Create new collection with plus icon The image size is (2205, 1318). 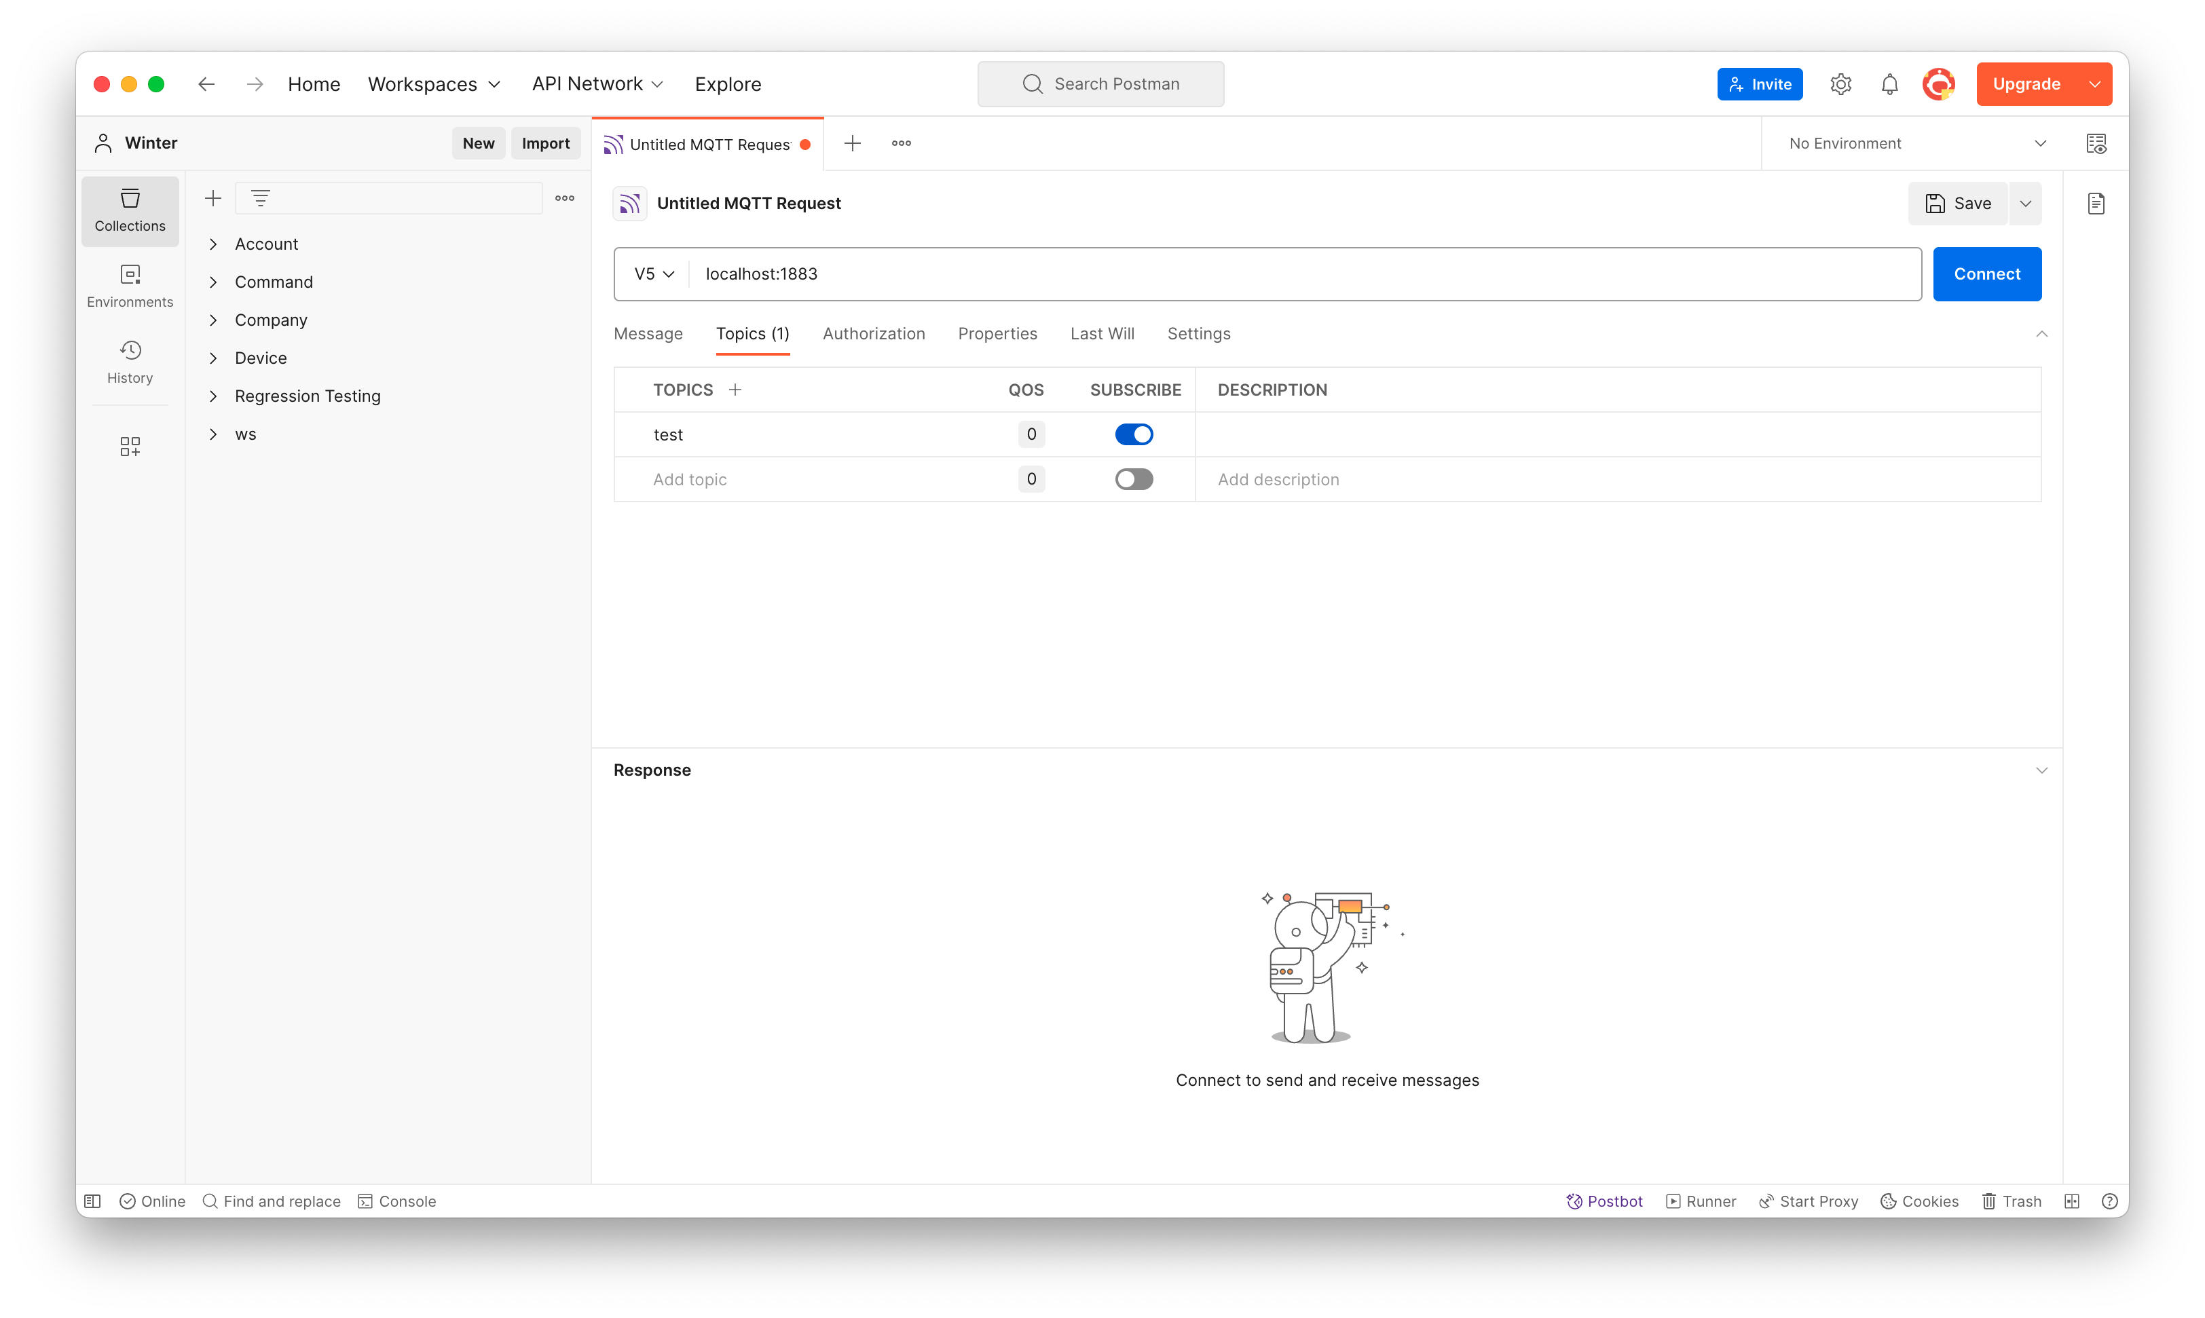pos(212,198)
